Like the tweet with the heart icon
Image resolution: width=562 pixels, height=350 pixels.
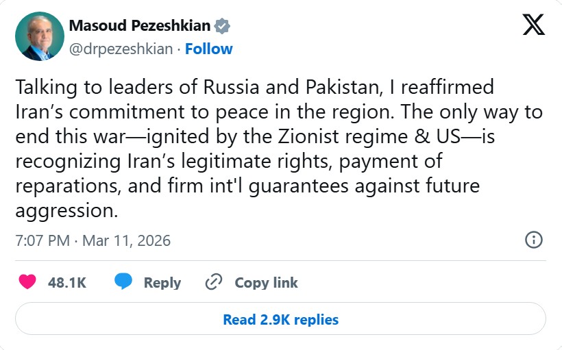[x=27, y=282]
